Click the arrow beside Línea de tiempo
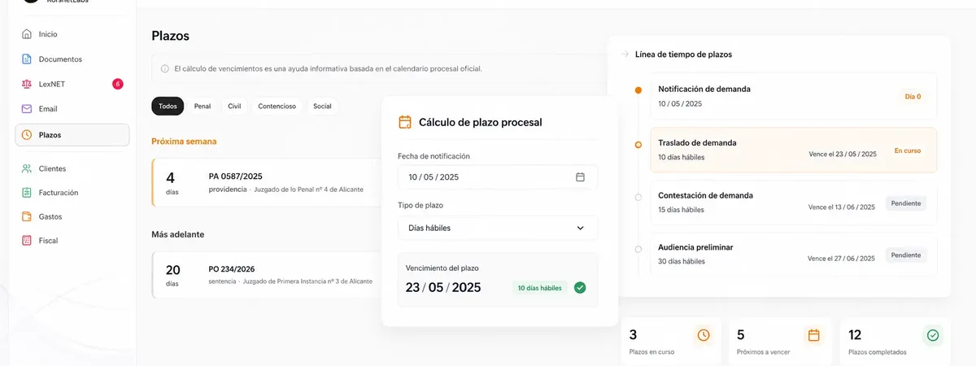Screen dimensions: 976x366 pos(625,54)
